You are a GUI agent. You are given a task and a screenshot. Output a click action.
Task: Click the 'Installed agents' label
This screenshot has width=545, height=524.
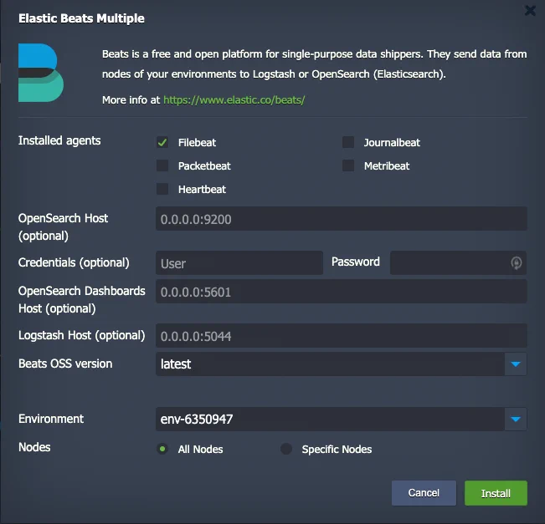59,140
